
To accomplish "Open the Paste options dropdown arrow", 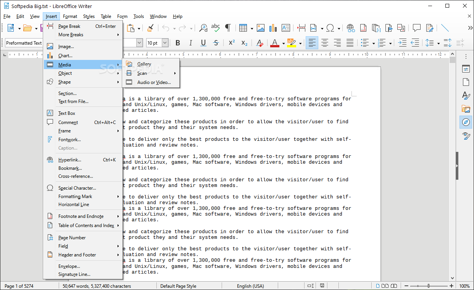I will (x=139, y=28).
